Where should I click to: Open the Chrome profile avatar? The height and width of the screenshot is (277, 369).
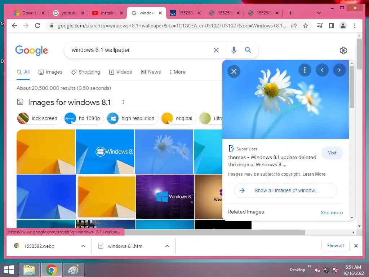pos(343,26)
